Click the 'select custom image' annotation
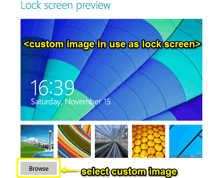This screenshot has width=223, height=178. (129, 172)
